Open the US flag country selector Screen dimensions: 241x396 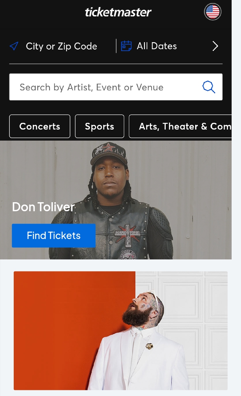(213, 12)
